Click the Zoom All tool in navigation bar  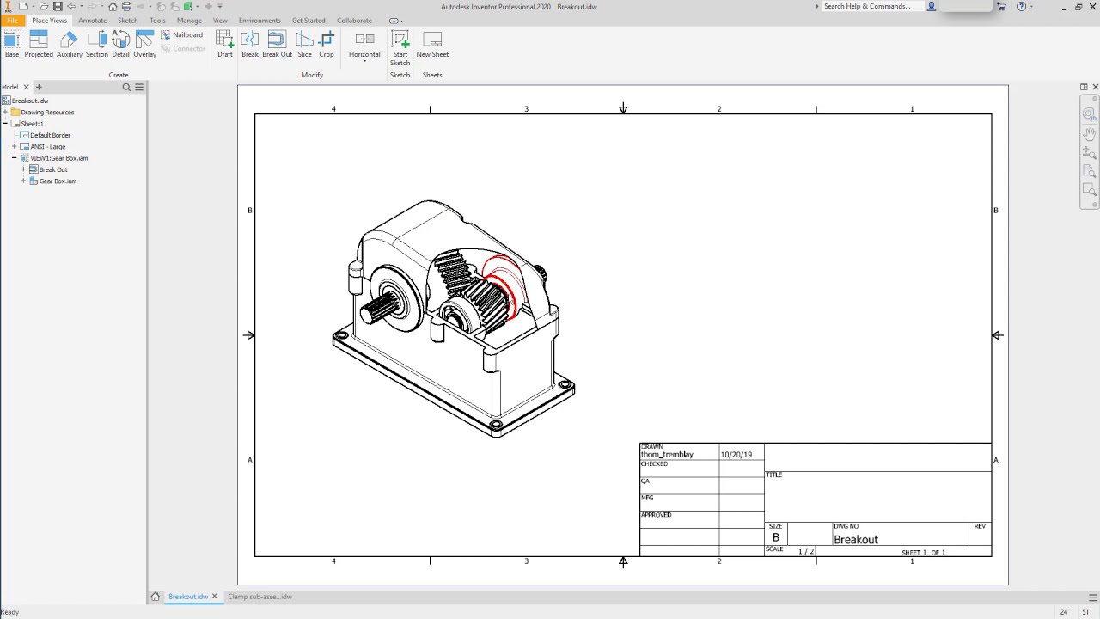point(1089,171)
